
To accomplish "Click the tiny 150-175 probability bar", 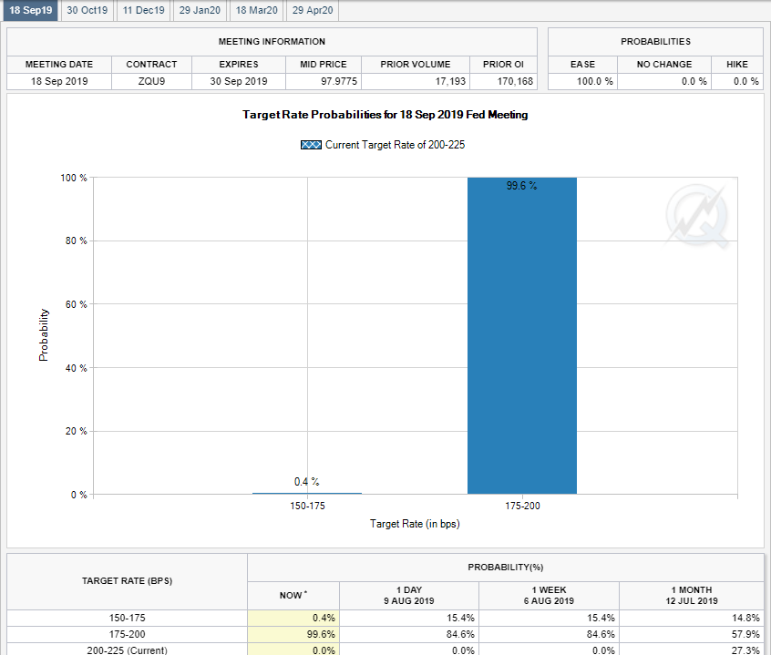I will point(306,493).
